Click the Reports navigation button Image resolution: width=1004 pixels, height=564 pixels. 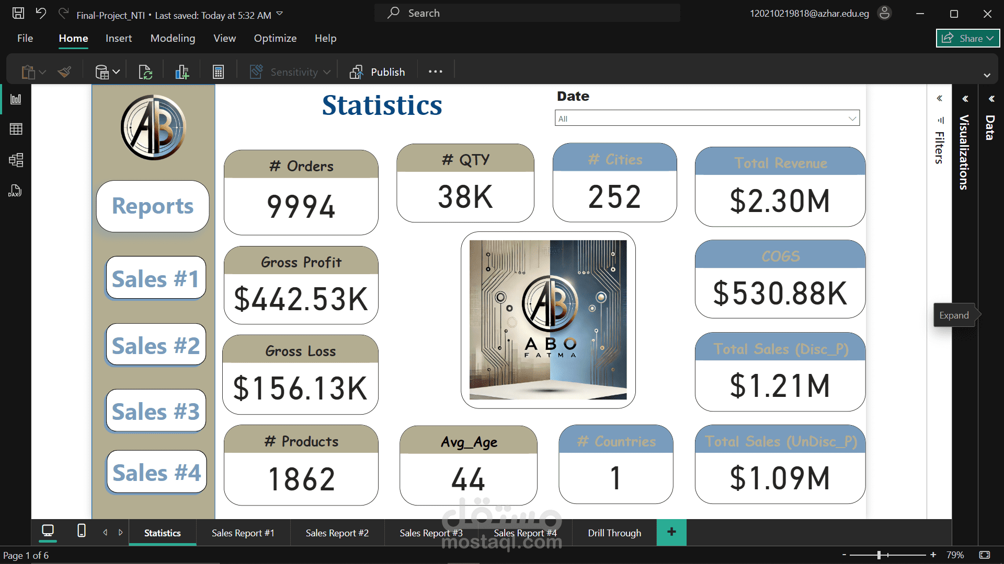point(152,205)
